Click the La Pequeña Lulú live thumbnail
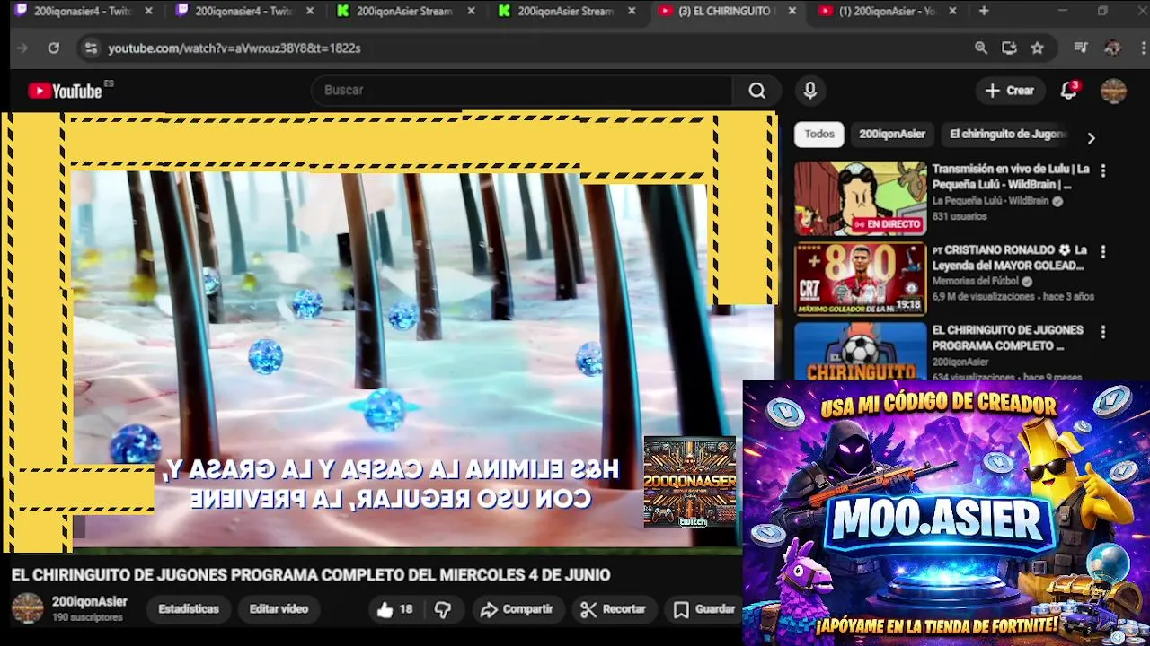Image resolution: width=1150 pixels, height=646 pixels. (x=860, y=198)
